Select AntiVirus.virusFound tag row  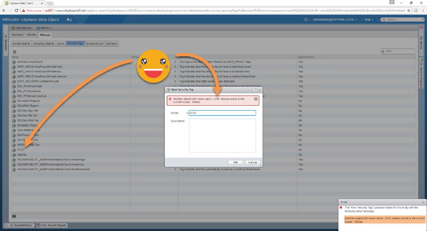214,62
